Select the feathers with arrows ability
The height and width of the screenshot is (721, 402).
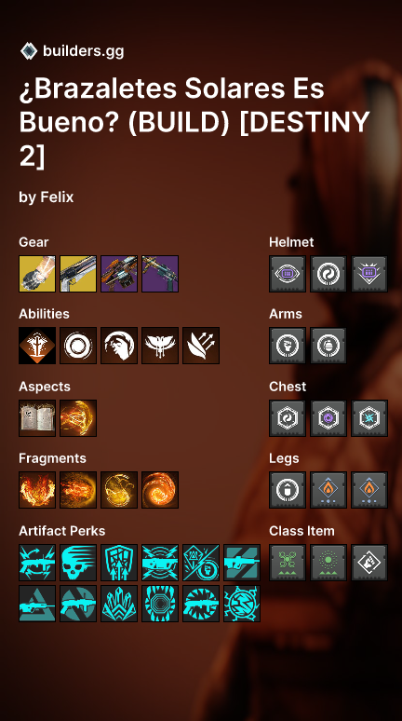pos(201,346)
